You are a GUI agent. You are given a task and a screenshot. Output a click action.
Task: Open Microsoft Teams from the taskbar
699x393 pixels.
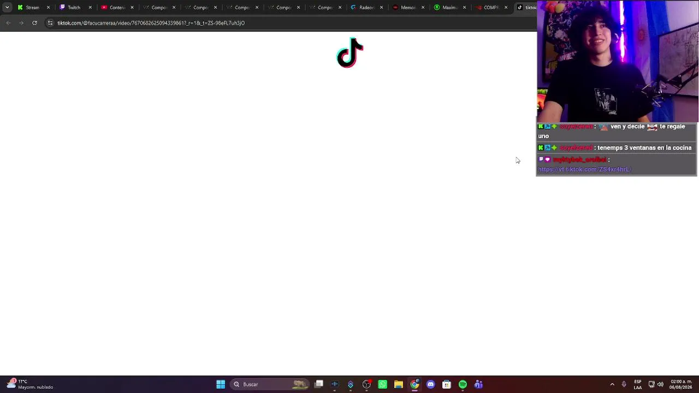coord(478,384)
